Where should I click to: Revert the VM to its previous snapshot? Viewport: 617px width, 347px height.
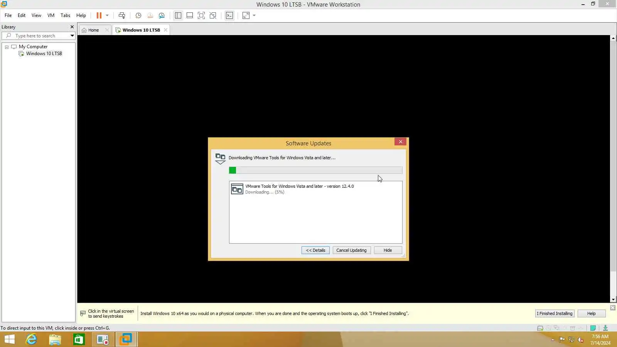(150, 15)
